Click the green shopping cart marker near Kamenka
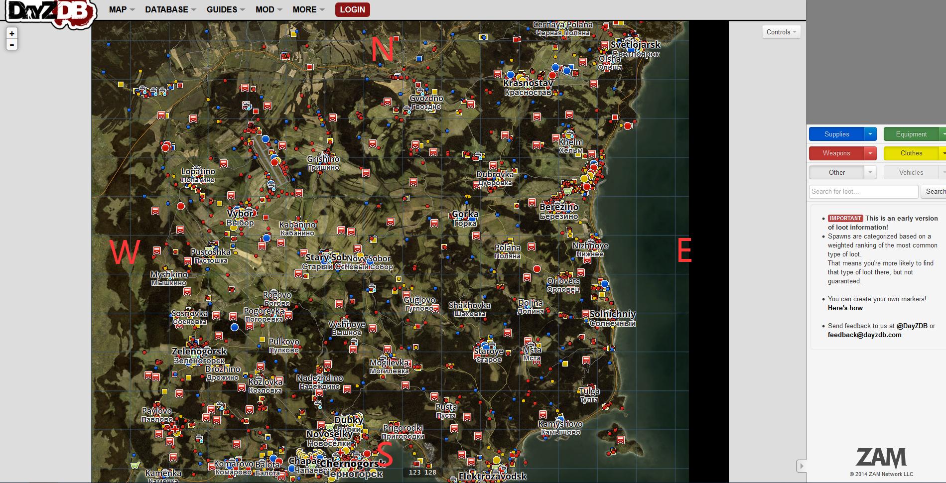The image size is (946, 483). pyautogui.click(x=135, y=465)
